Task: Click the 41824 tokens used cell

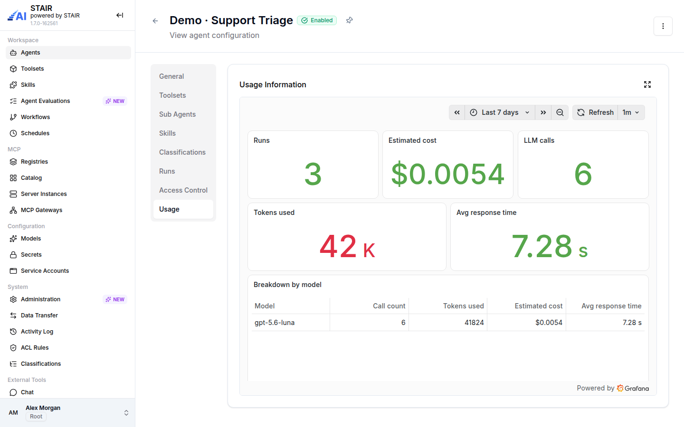Action: click(x=448, y=323)
